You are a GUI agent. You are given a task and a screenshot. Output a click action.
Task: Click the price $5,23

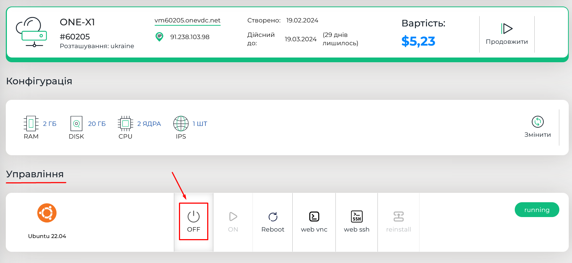(418, 41)
